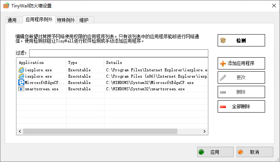The width and height of the screenshot is (280, 162).
Task: Click the Edge icon for MicrosoftEdgeCP row
Action: click(21, 82)
